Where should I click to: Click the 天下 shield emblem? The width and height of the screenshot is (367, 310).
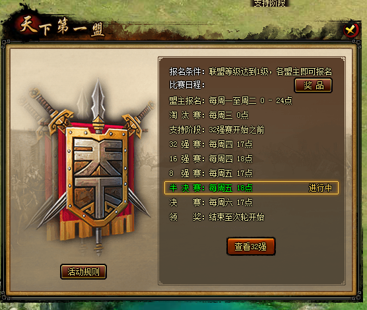(x=98, y=176)
